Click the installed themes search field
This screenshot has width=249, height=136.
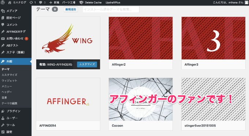[111, 10]
